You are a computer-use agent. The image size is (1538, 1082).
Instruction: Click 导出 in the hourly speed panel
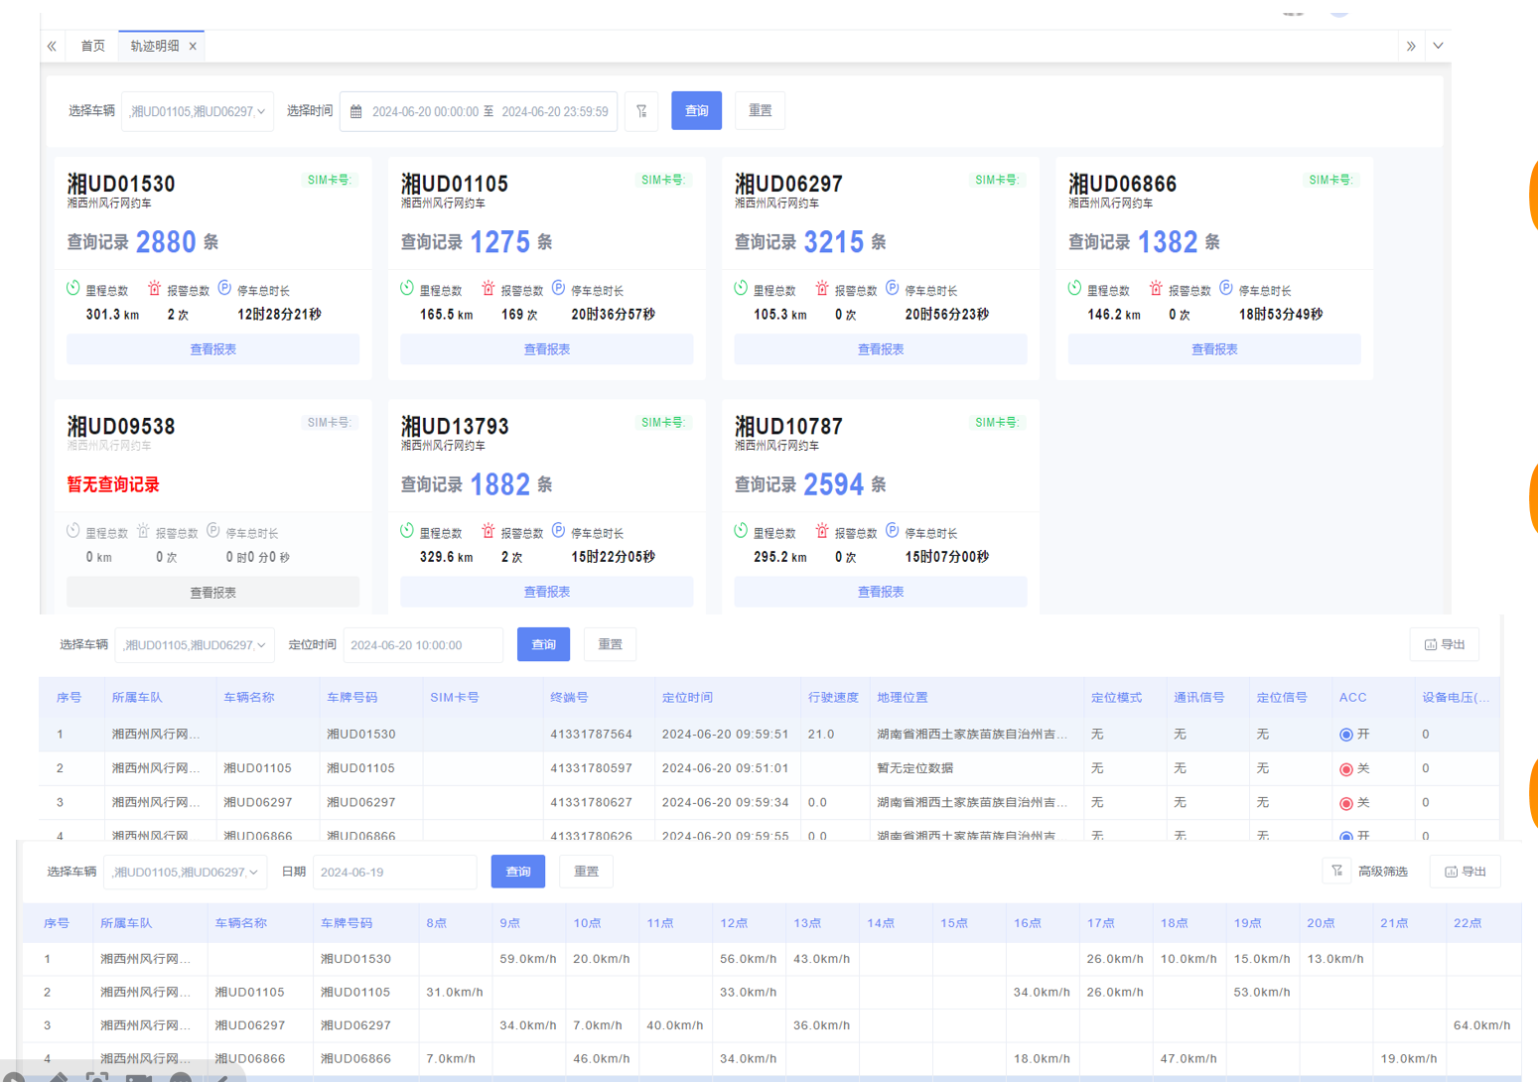1466,872
